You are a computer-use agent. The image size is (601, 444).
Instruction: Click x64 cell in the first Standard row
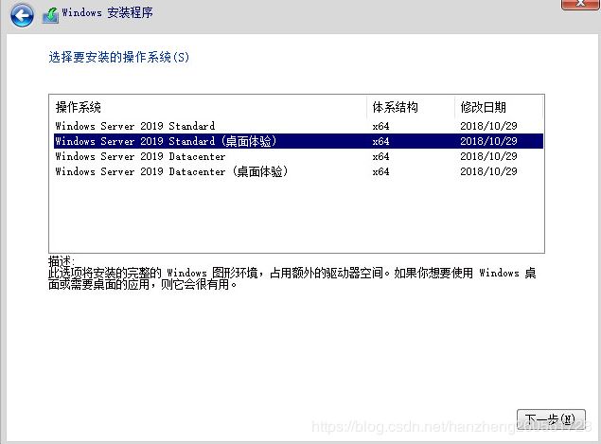(x=380, y=126)
